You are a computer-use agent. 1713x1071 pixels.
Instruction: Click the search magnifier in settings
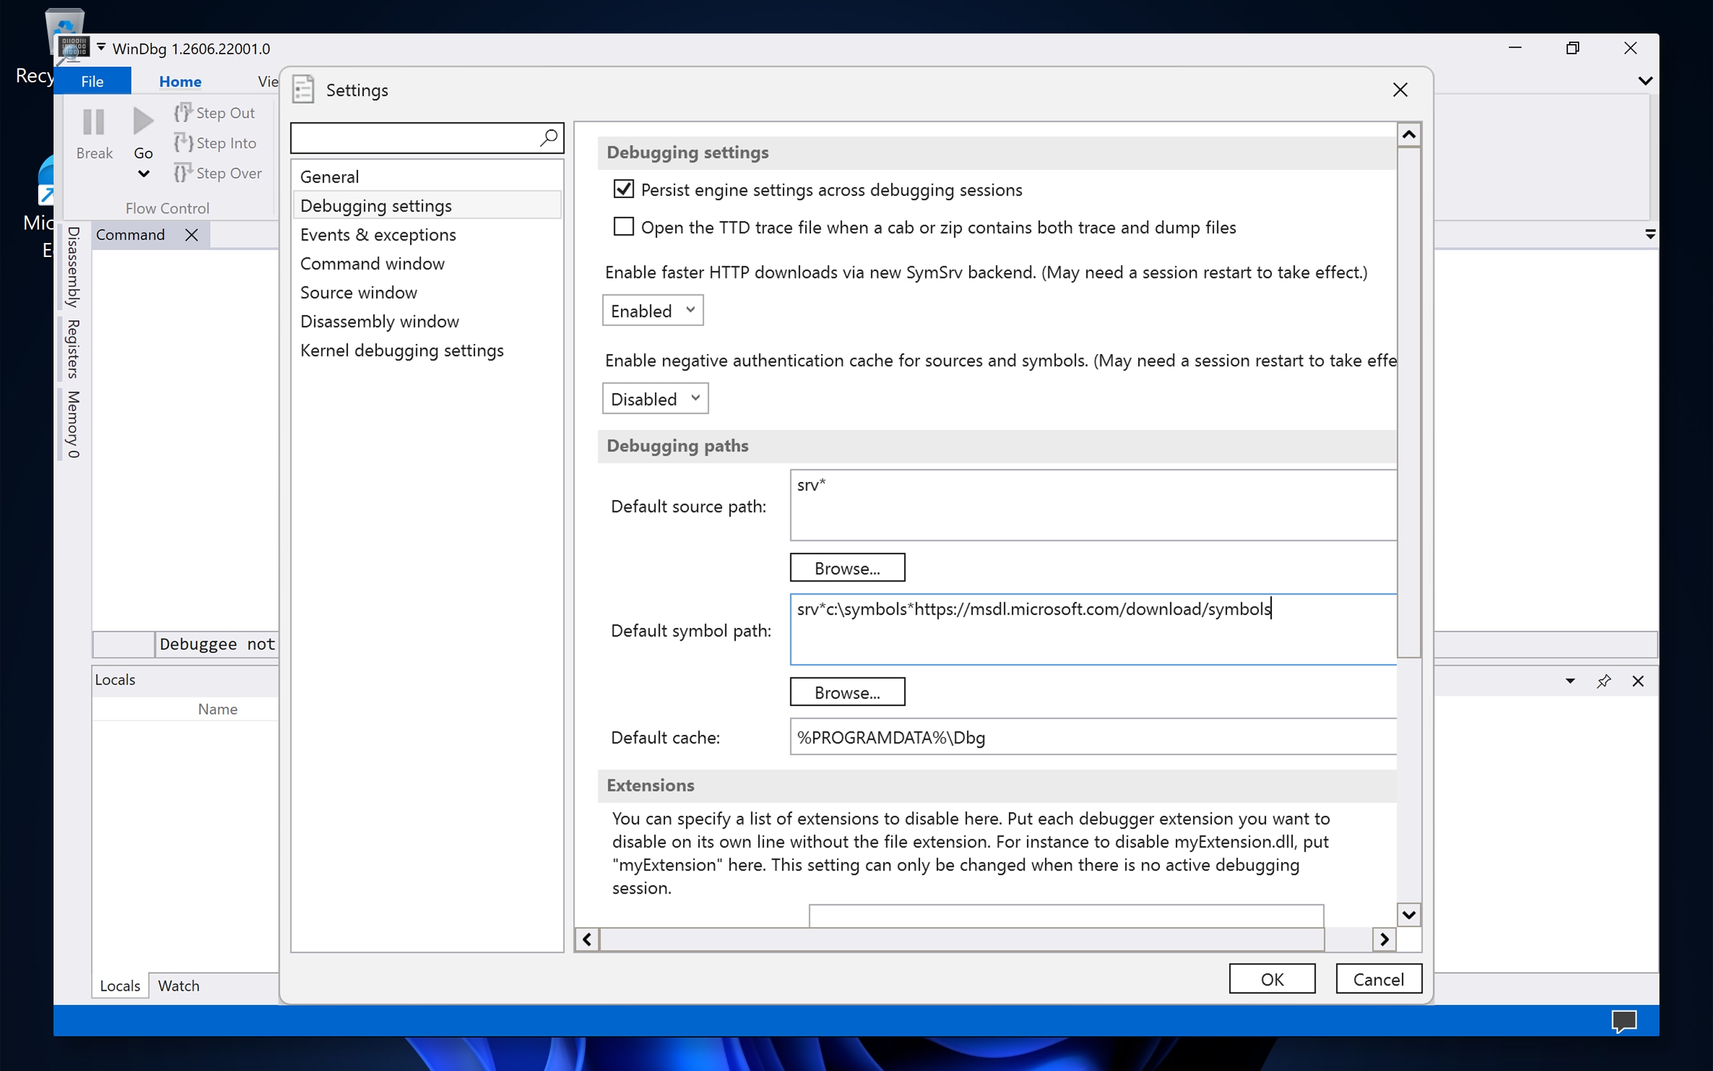[x=549, y=137]
